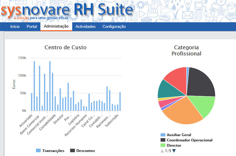The width and height of the screenshot is (236, 156).
Task: Click the 1/5 legend page indicator
Action: tap(168, 151)
